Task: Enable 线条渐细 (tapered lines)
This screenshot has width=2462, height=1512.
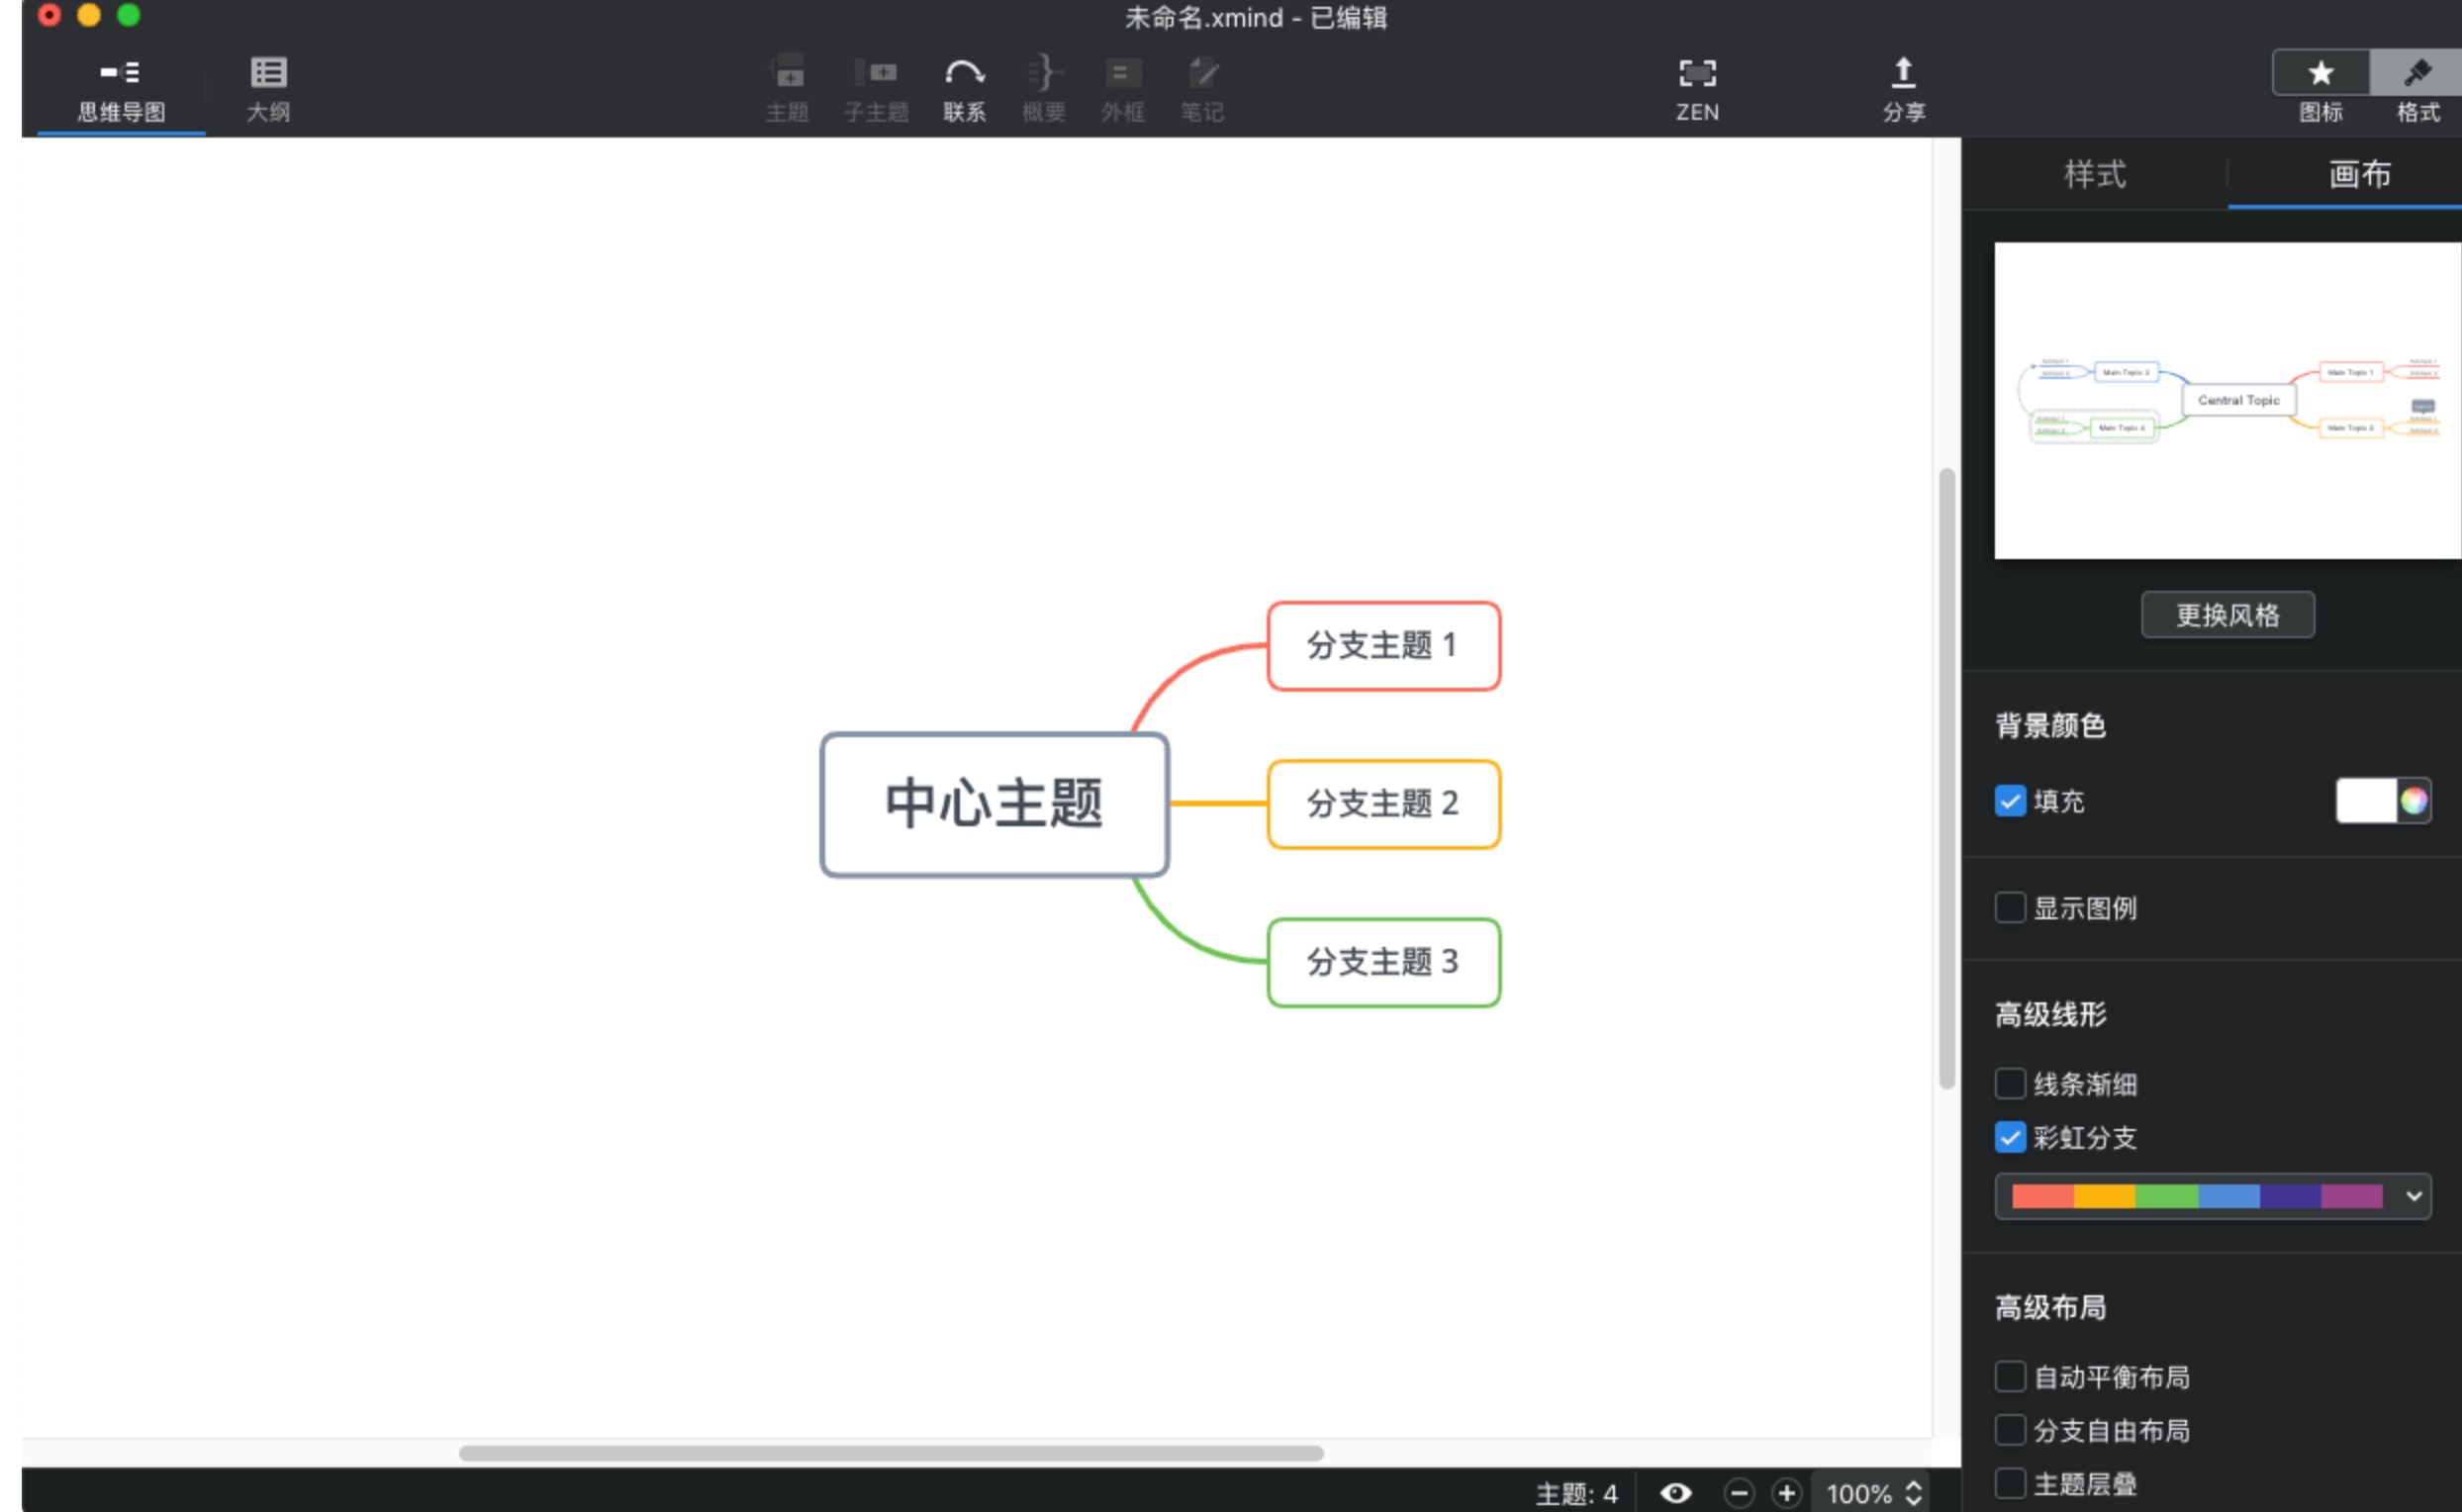Action: click(2010, 1084)
